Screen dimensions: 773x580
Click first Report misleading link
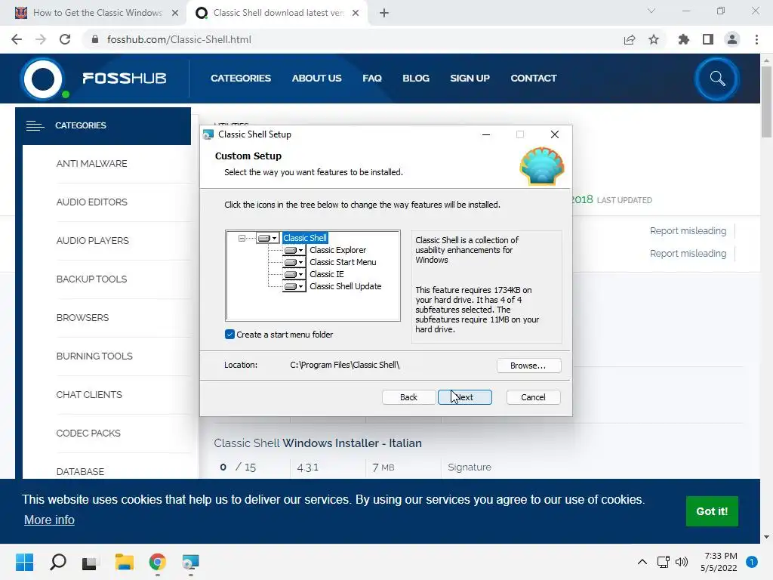pos(688,231)
